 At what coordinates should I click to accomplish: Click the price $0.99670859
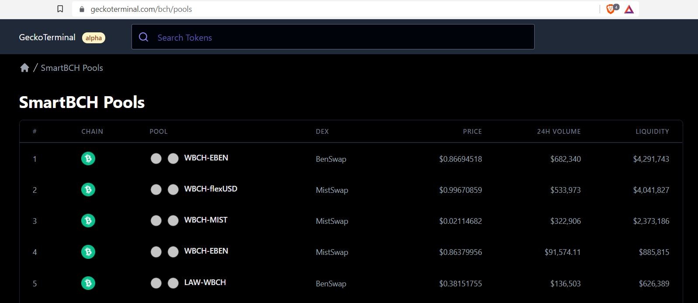coord(460,190)
